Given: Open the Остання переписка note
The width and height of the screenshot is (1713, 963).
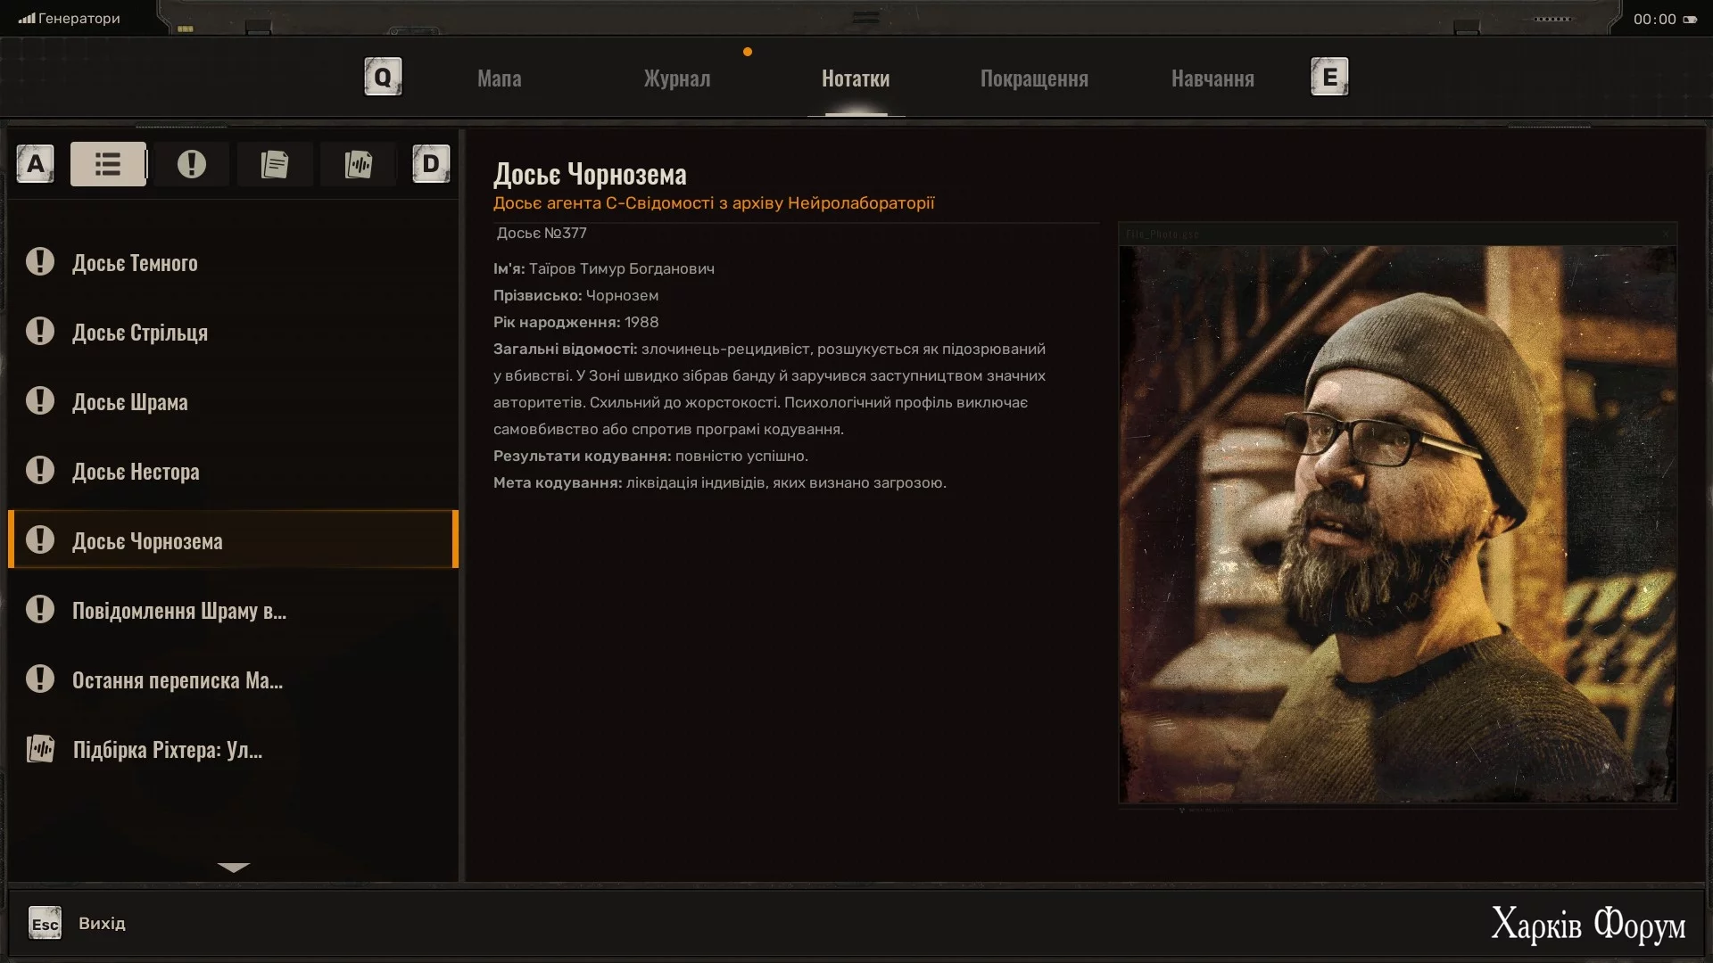Looking at the screenshot, I should [233, 679].
